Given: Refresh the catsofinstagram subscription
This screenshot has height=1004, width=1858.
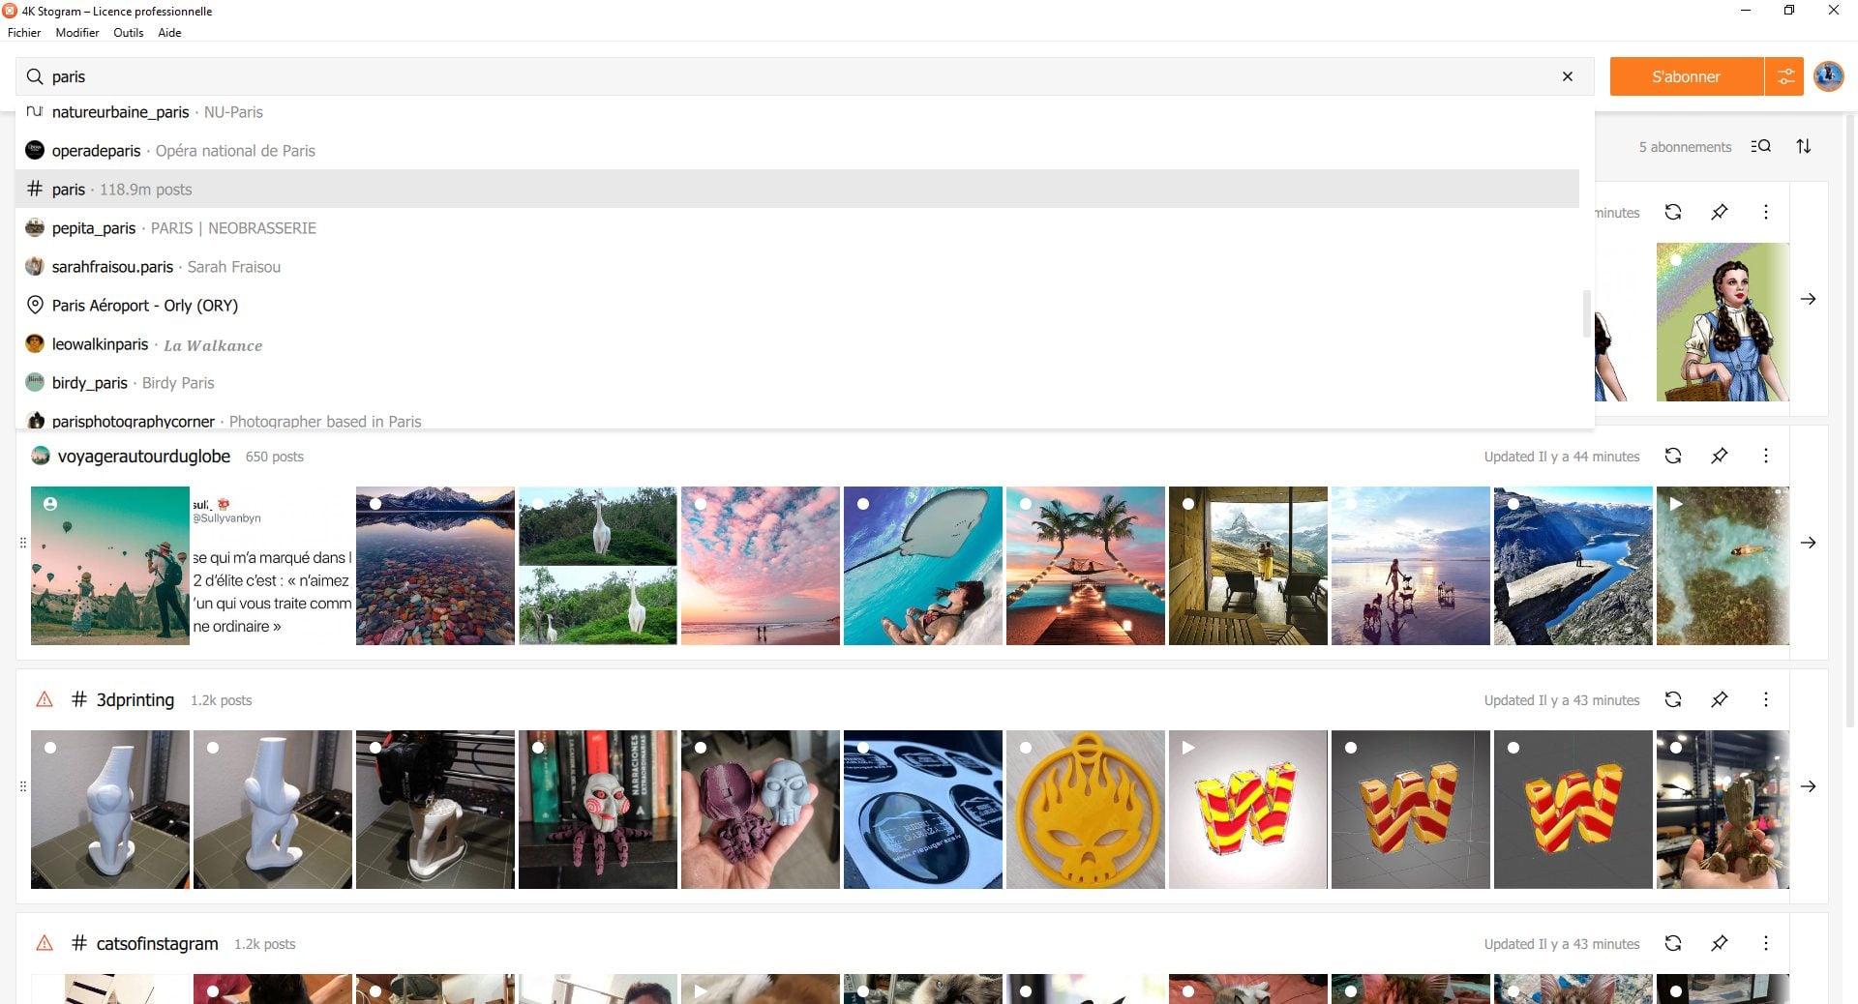Looking at the screenshot, I should (x=1673, y=943).
